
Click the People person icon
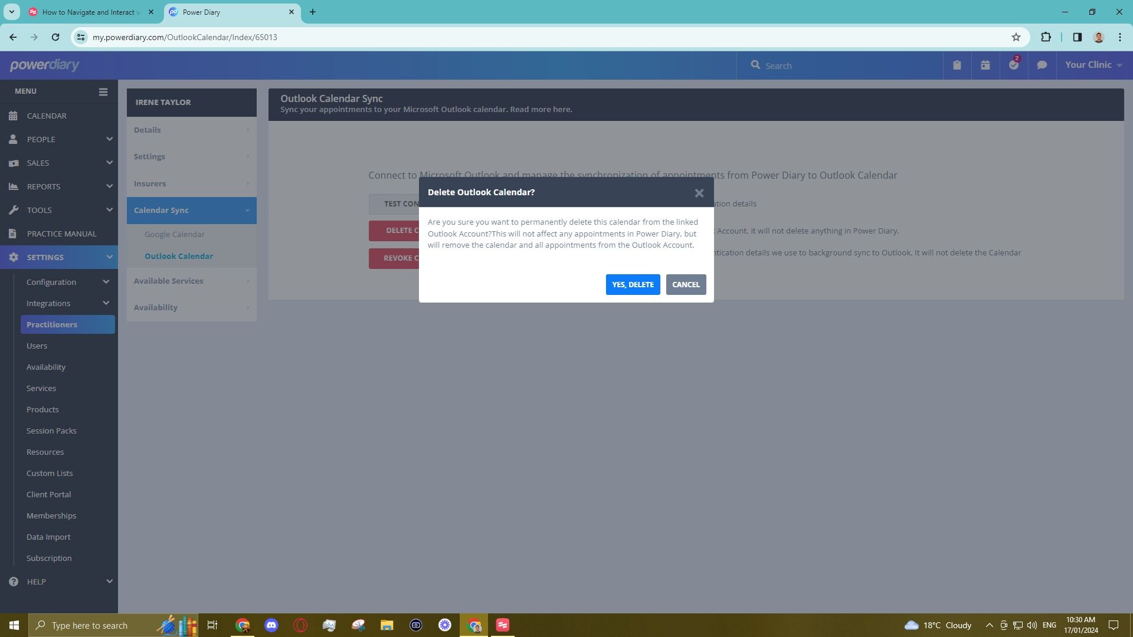[13, 139]
